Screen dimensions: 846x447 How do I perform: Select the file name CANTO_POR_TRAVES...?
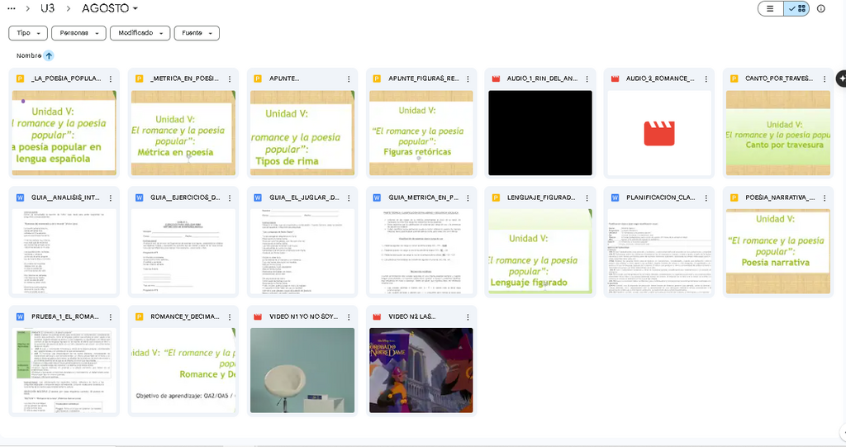point(779,78)
